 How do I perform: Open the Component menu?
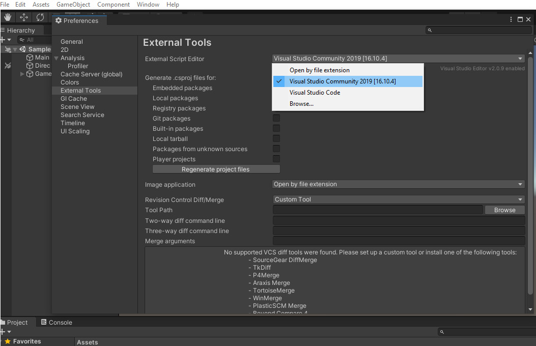(114, 5)
